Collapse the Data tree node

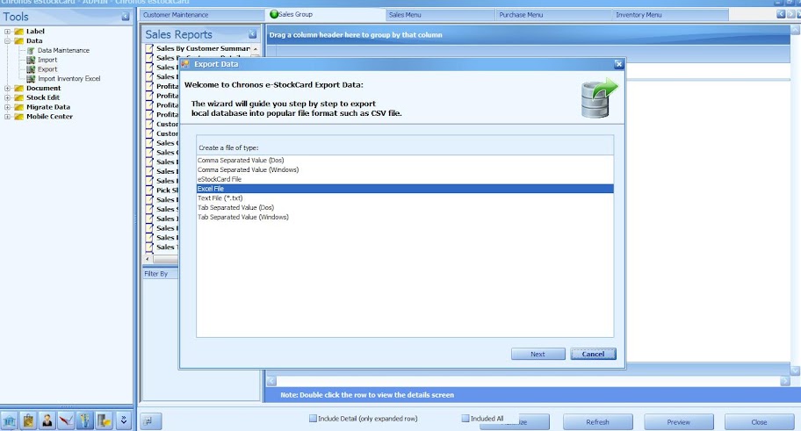[8, 41]
